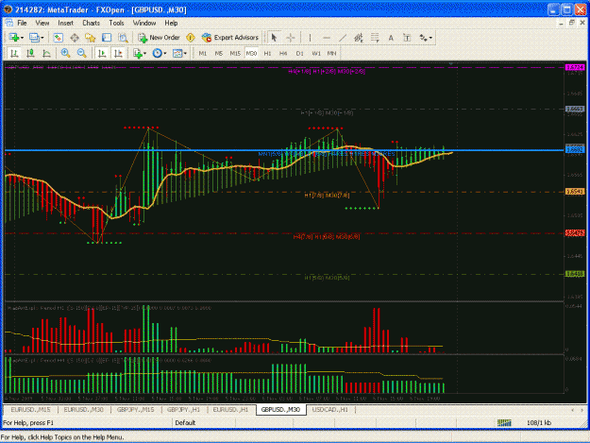Viewport: 590px width, 443px height.
Task: Draw a vertical line tool
Action: (310, 38)
